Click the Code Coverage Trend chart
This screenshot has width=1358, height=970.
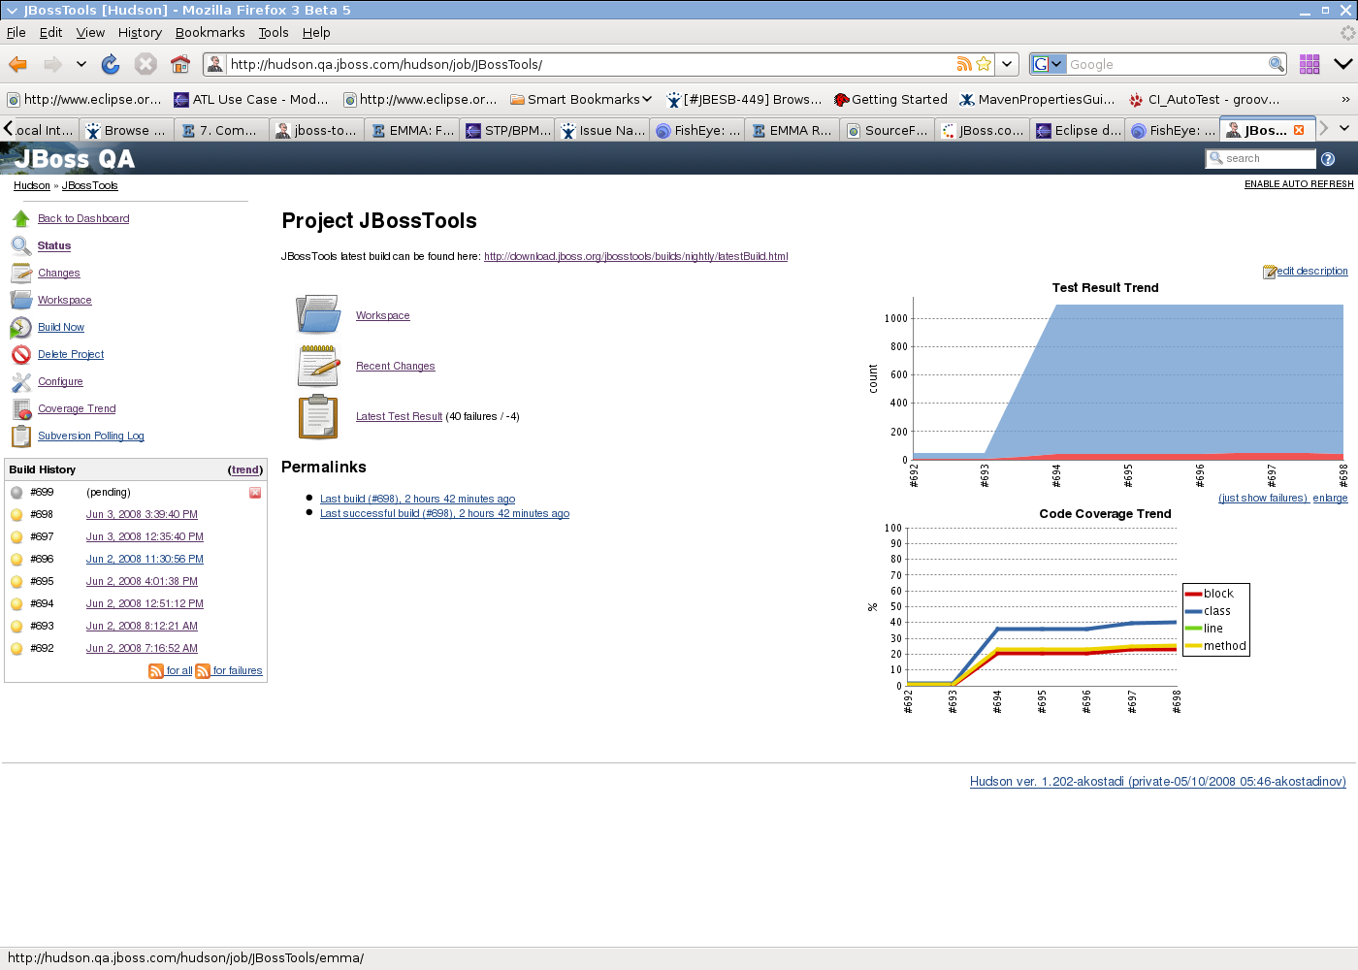pyautogui.click(x=1058, y=611)
